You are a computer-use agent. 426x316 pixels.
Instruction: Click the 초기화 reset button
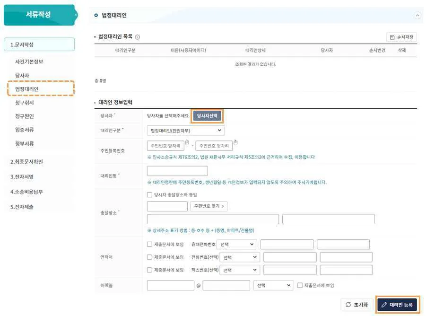point(356,305)
